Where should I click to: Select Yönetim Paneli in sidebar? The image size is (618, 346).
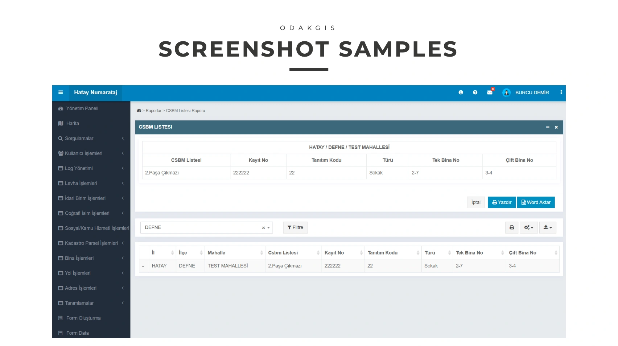click(82, 108)
